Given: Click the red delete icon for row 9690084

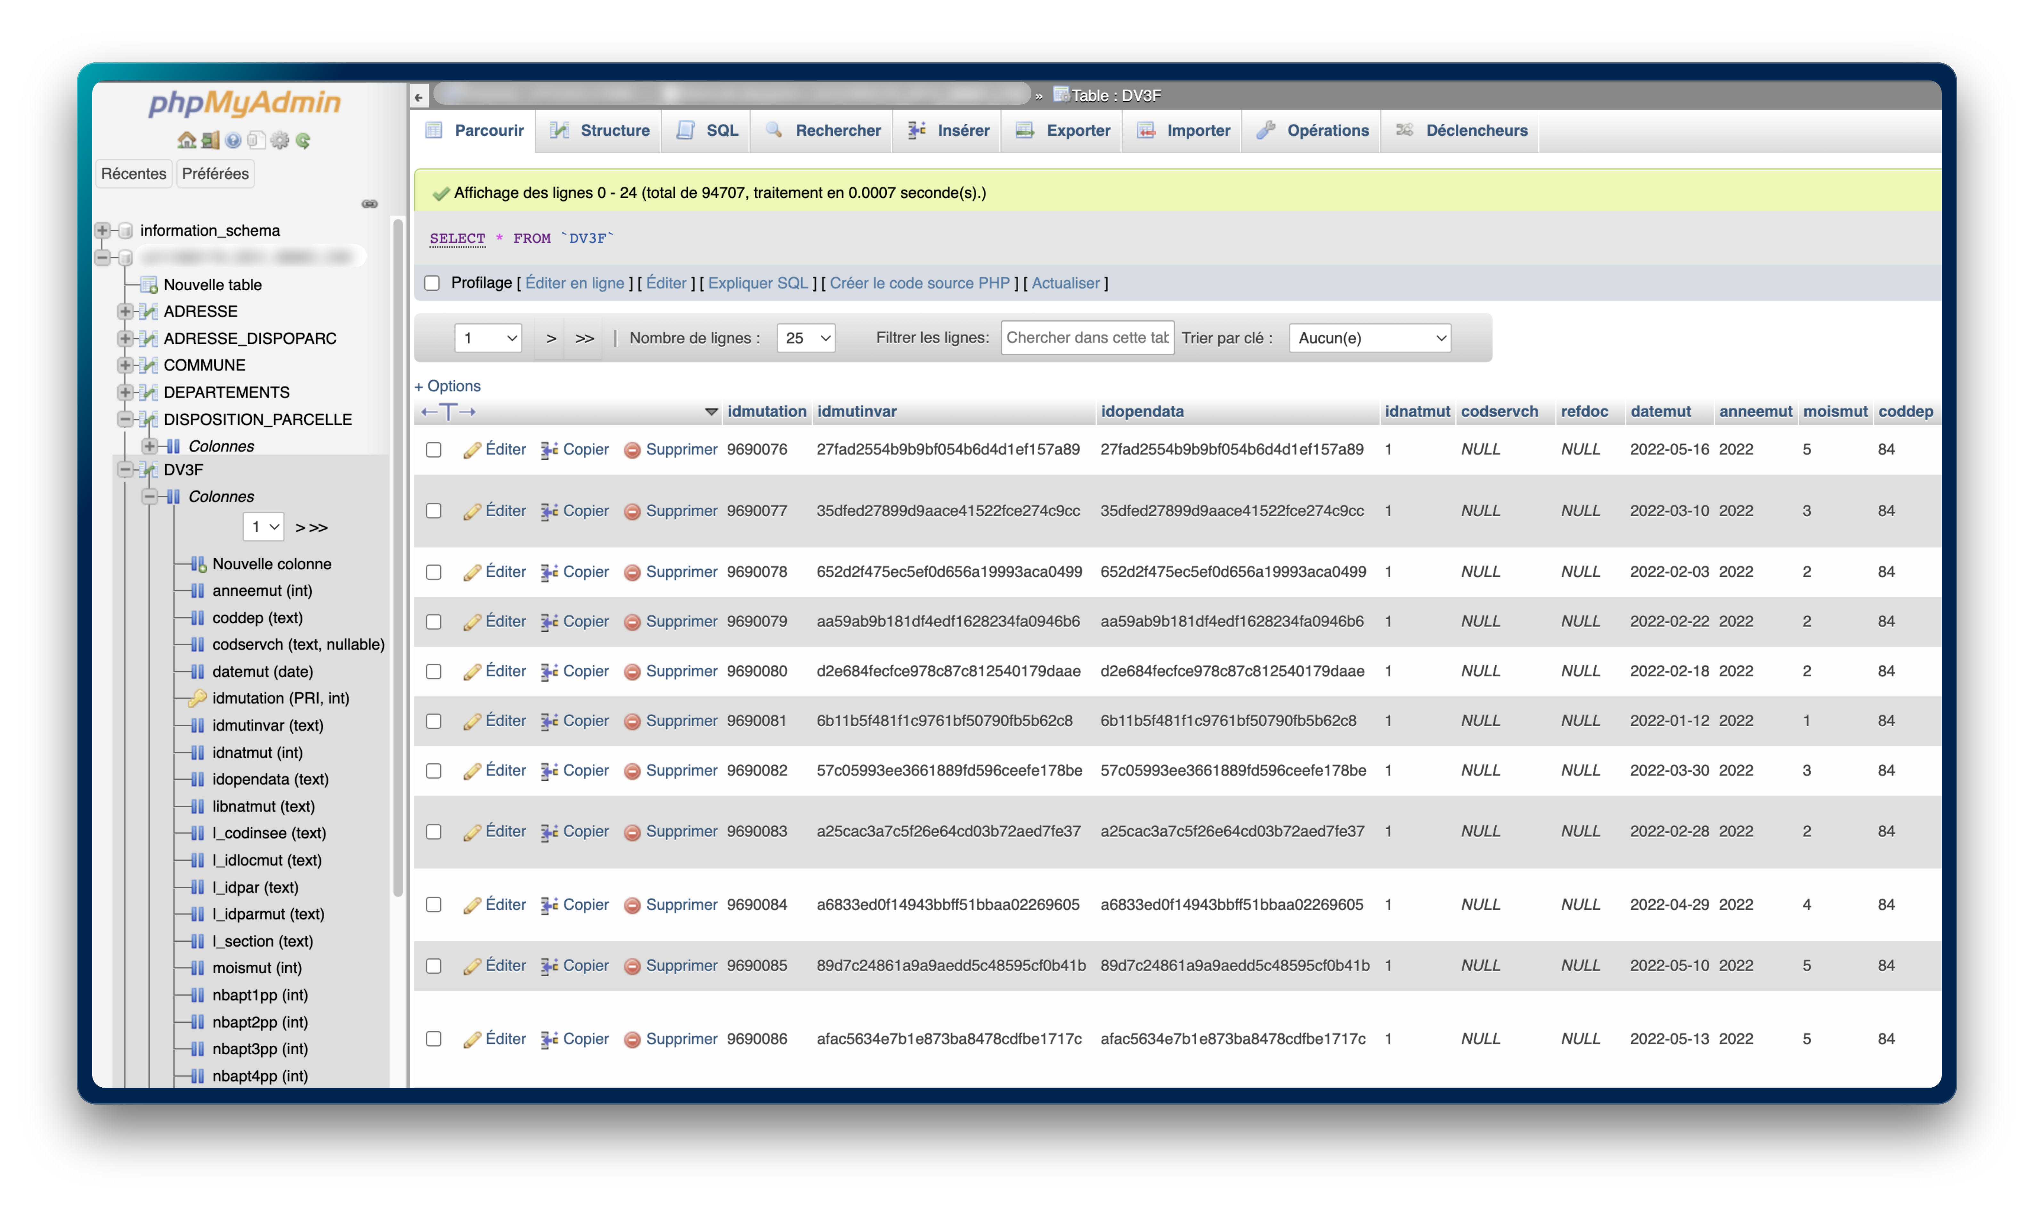Looking at the screenshot, I should point(632,905).
